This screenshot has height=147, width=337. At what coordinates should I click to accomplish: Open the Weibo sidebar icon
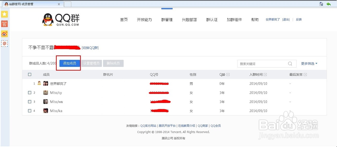coord(4,34)
